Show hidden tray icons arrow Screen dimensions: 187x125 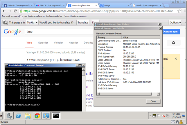[150, 115]
